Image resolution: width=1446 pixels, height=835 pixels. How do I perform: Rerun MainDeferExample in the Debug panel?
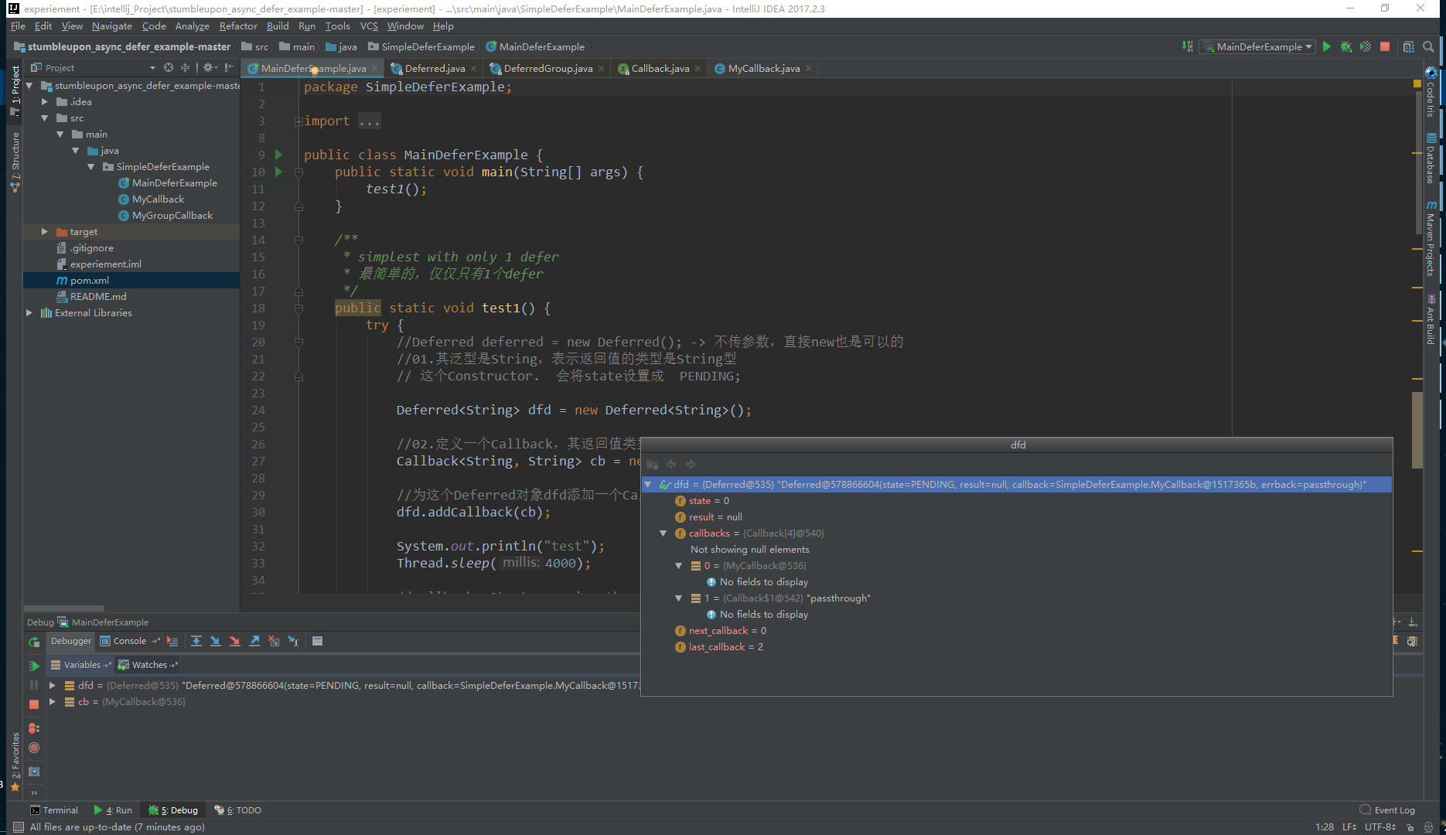click(x=33, y=642)
